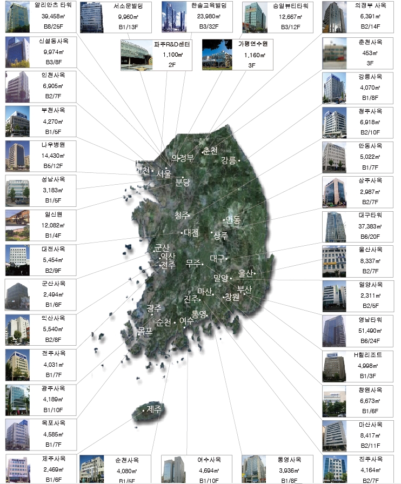Viewport: 401px width, 484px height.
Task: Open the 대구타워 building photo
Action: tap(335, 227)
